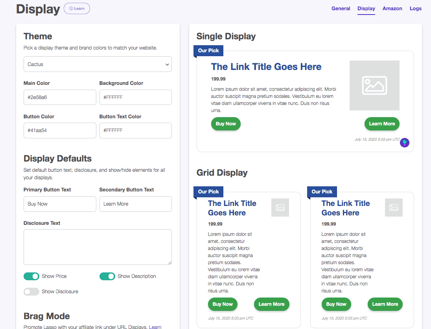Toggle the Show Price switch
431x329 pixels.
pyautogui.click(x=31, y=276)
